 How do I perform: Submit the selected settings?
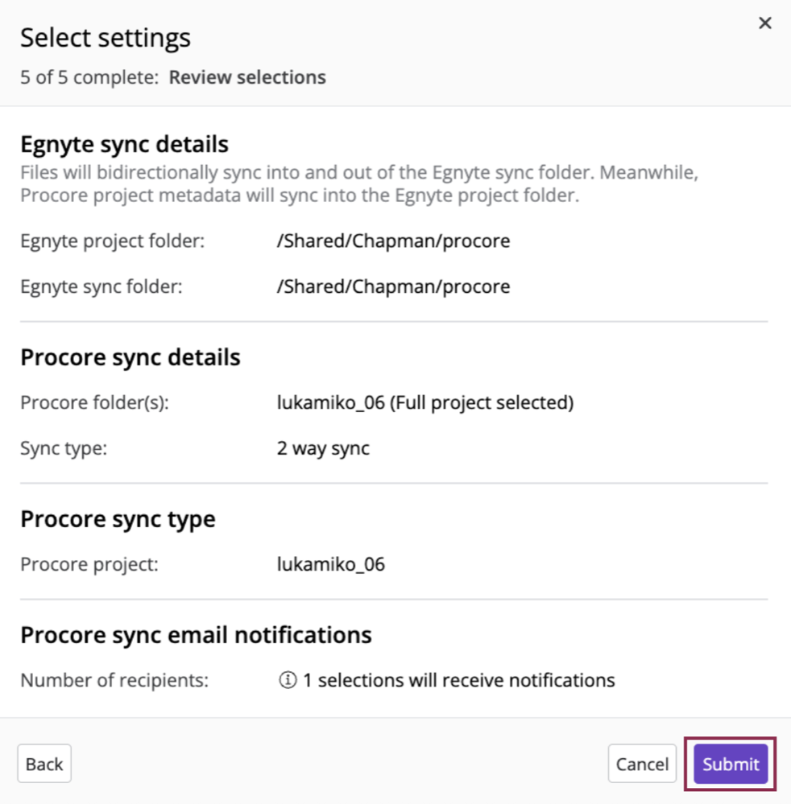tap(730, 764)
